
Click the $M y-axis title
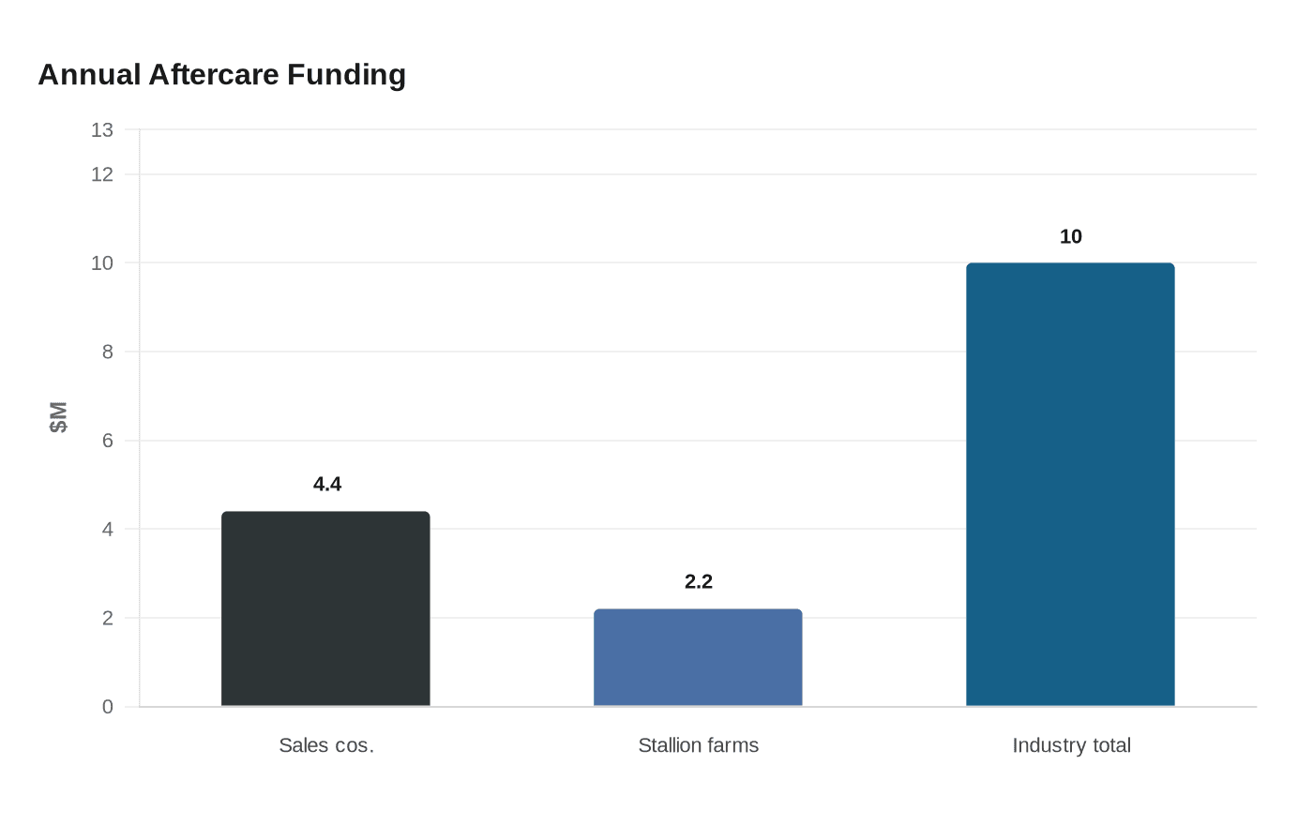58,417
